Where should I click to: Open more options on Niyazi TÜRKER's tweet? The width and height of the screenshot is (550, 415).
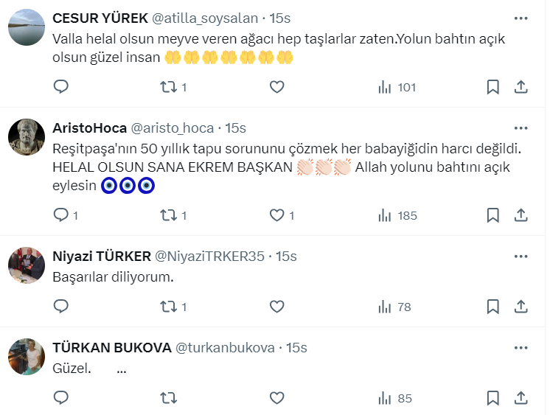coord(521,257)
